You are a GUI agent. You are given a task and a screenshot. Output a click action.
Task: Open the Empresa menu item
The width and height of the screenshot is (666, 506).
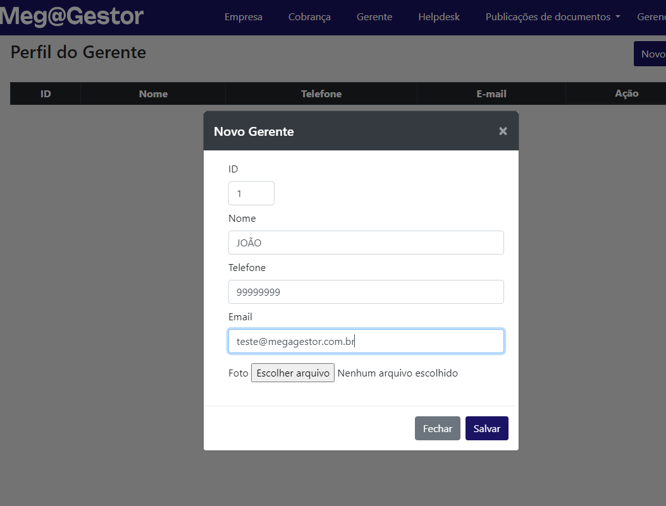(244, 17)
